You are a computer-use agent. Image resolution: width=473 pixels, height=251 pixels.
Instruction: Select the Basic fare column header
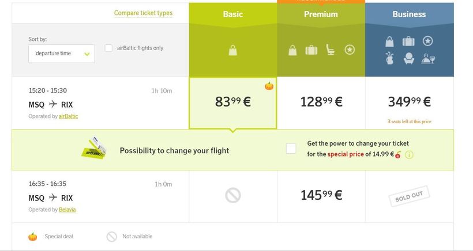(x=233, y=14)
